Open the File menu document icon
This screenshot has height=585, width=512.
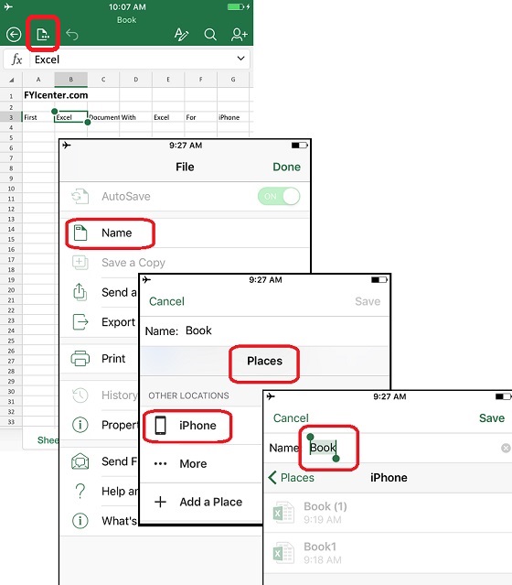coord(43,35)
